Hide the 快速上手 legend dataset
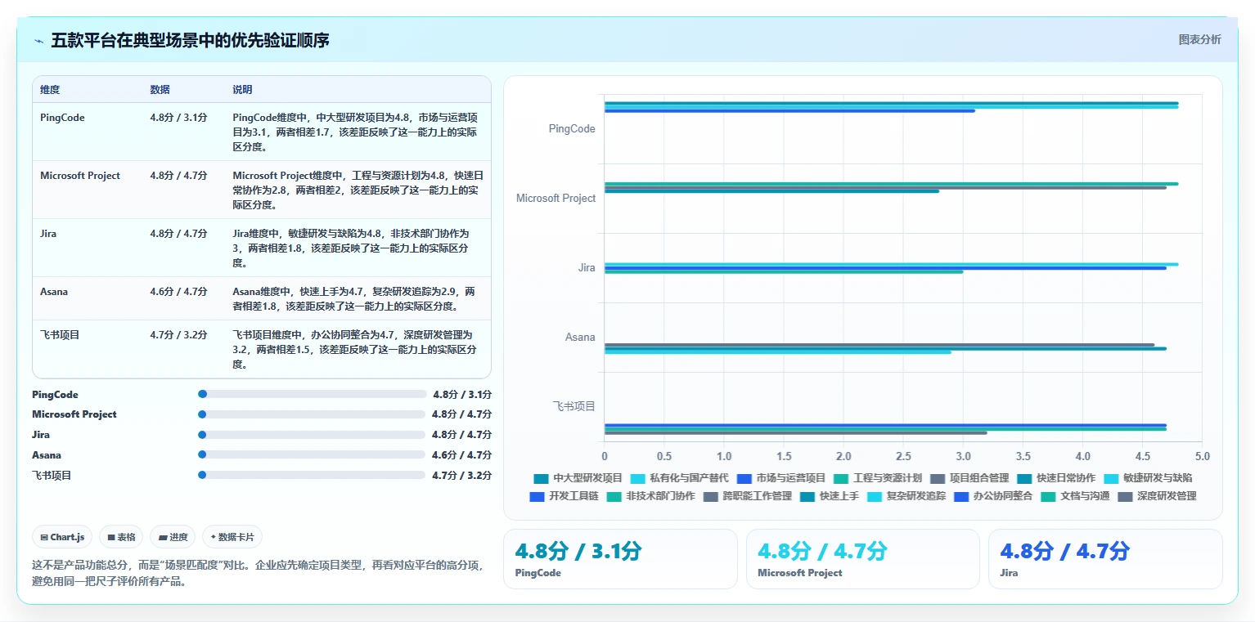This screenshot has height=622, width=1255. 830,496
